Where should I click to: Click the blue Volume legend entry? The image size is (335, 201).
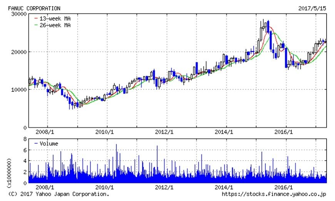pyautogui.click(x=46, y=144)
